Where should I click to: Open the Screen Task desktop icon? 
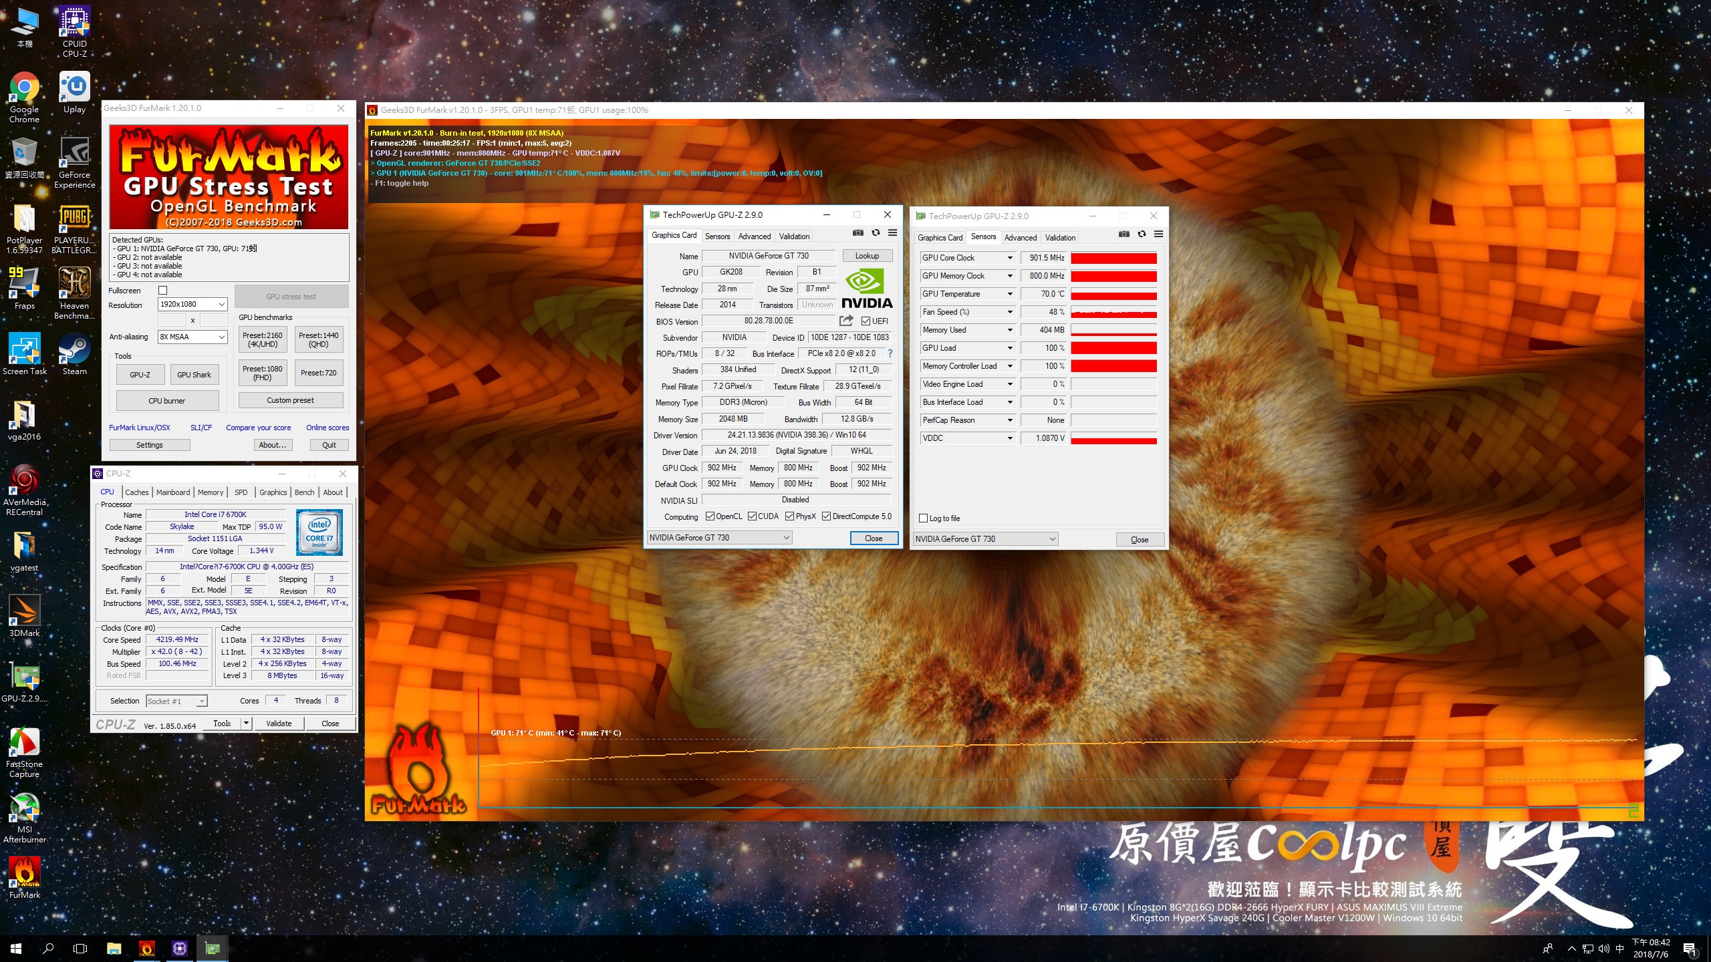click(x=24, y=354)
